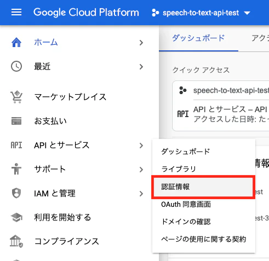Switch to the ダッシュボード tab
Image resolution: width=269 pixels, height=261 pixels.
click(x=198, y=38)
